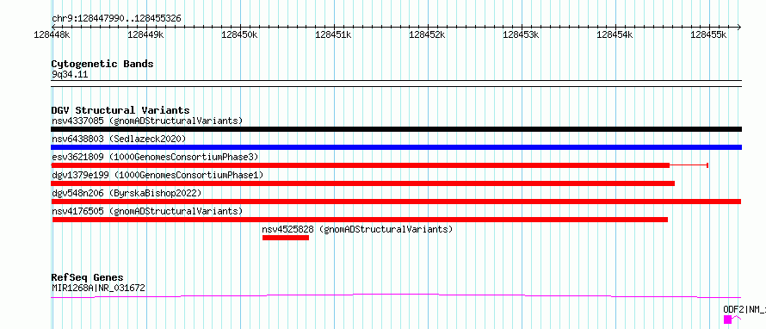Open the dgv548n206 (ByrskaBishop2022) label

coord(127,193)
